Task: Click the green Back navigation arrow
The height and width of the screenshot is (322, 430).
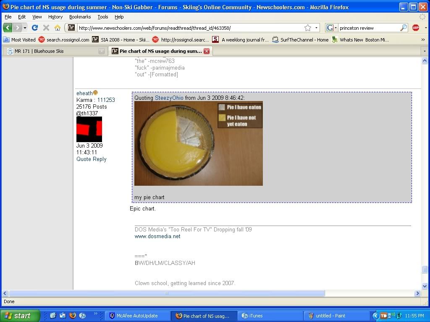Action: click(x=8, y=28)
